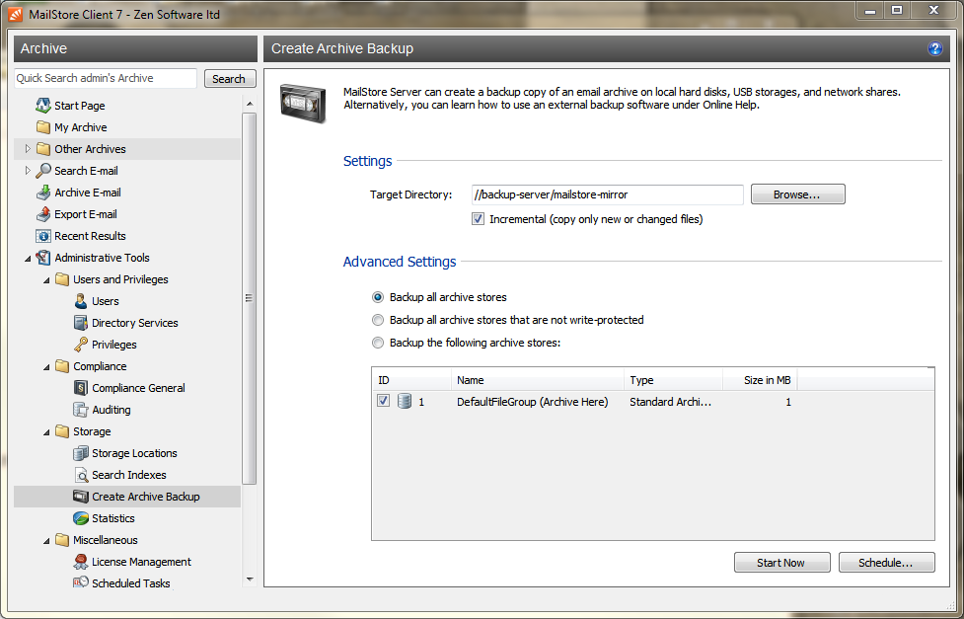Click the Schedule... button

[x=886, y=563]
